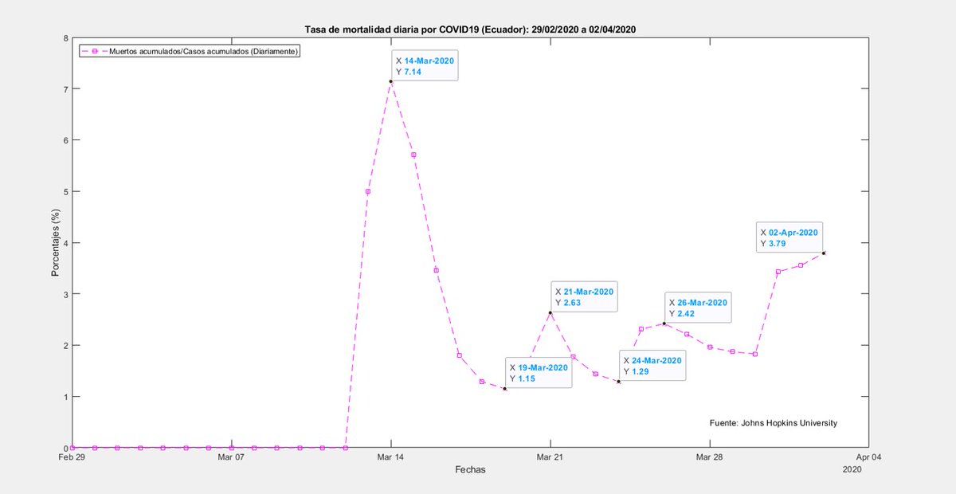
Task: Click the Fuente: Johns Hopkins University annotation
Action: point(773,423)
